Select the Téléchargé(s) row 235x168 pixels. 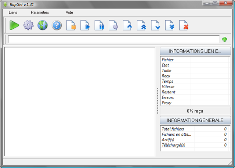(x=195, y=145)
